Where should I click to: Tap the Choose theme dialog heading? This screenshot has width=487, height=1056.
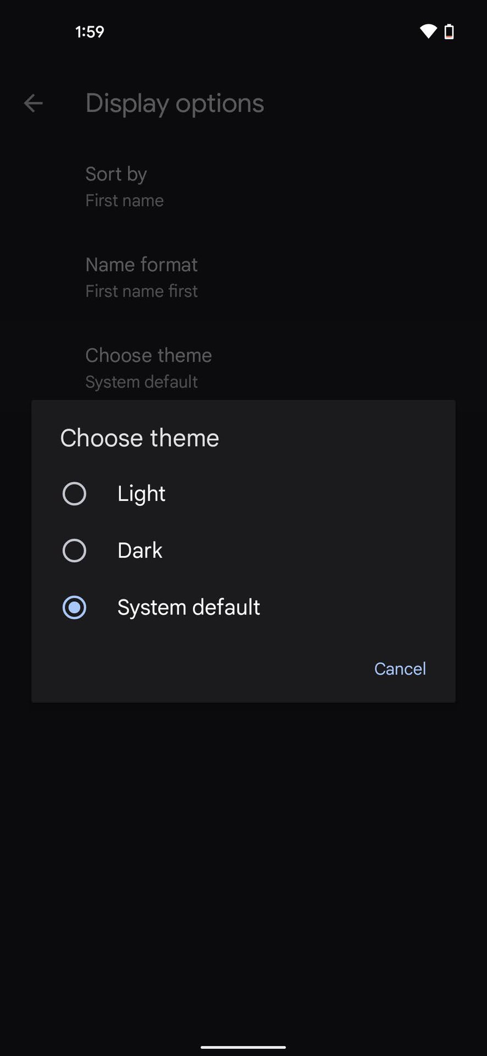point(140,438)
